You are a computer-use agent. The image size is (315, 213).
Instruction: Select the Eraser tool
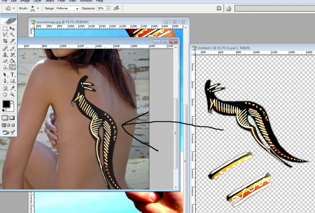point(5,61)
